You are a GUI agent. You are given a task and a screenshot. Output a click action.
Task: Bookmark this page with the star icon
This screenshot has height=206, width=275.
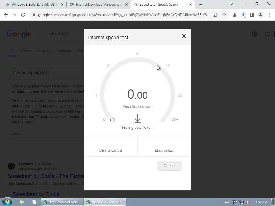coord(224,15)
